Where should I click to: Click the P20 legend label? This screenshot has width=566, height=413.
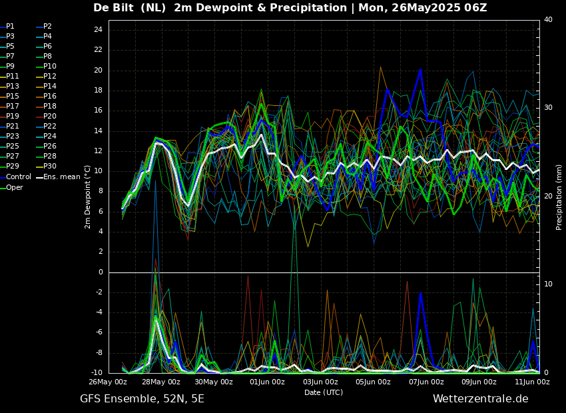(x=50, y=117)
